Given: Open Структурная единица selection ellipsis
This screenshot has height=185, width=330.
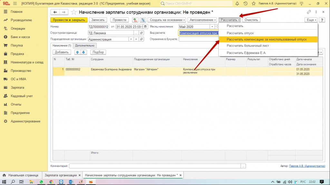Looking at the screenshot, I should click(x=136, y=33).
